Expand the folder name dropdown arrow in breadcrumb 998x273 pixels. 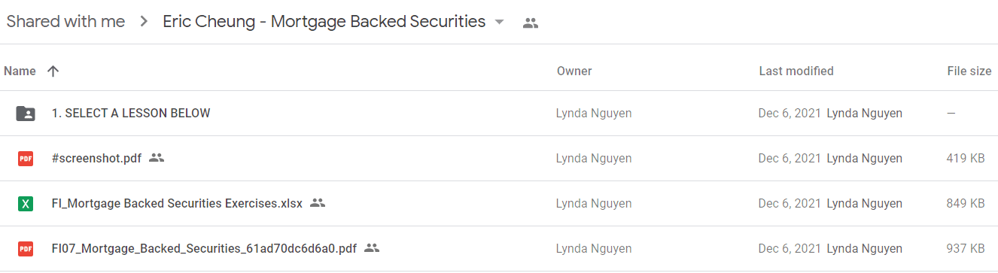[x=499, y=23]
